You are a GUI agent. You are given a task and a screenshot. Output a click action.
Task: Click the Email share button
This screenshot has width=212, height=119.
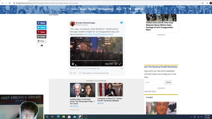(x=41, y=37)
